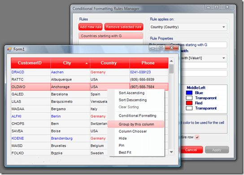This screenshot has width=244, height=175.
Task: Click the phone cell (505) 555-5939
Action: pos(149,79)
